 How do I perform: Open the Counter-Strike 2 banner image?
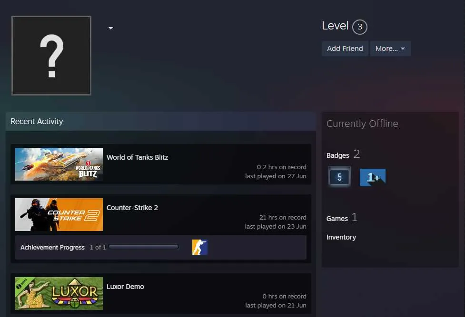coord(59,214)
